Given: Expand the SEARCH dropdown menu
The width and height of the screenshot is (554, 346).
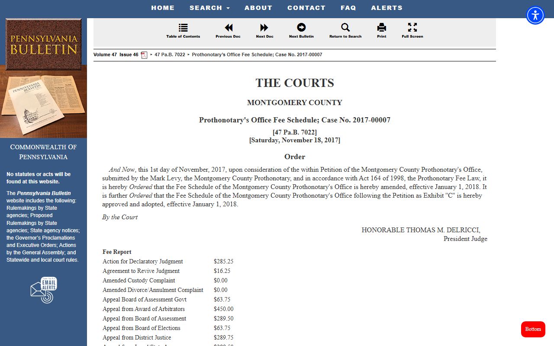Looking at the screenshot, I should pos(209,8).
